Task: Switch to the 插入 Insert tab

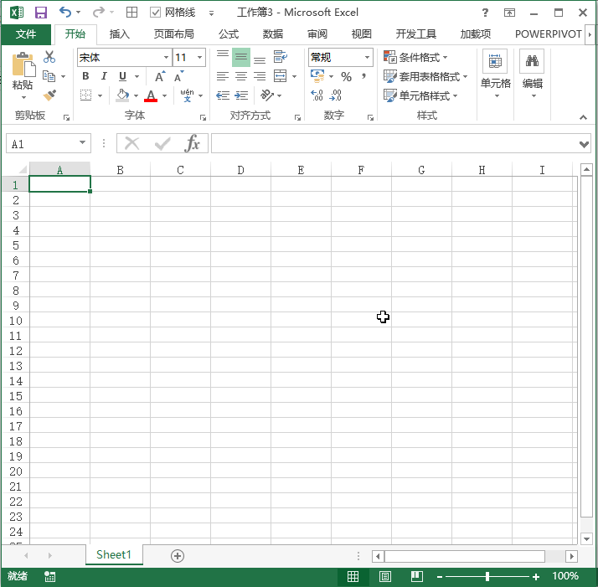Action: 120,34
